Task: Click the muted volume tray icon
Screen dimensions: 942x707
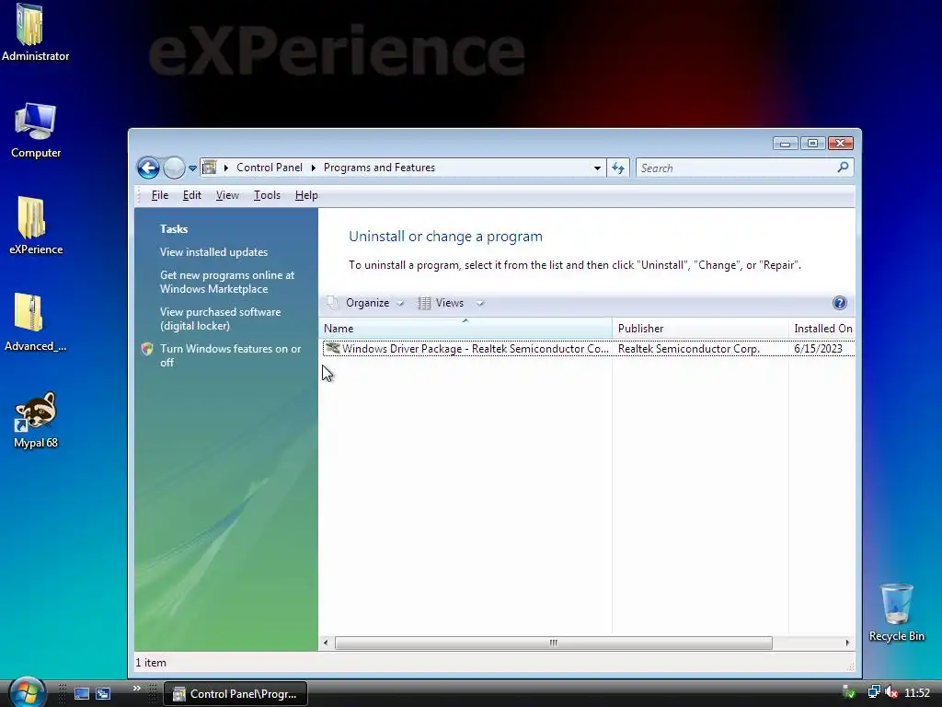Action: click(x=890, y=692)
